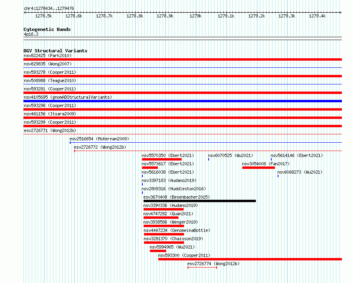This screenshot has width=353, height=283.
Task: Select the blue nsv4105695 gnomAD variant bar
Action: tap(182, 101)
